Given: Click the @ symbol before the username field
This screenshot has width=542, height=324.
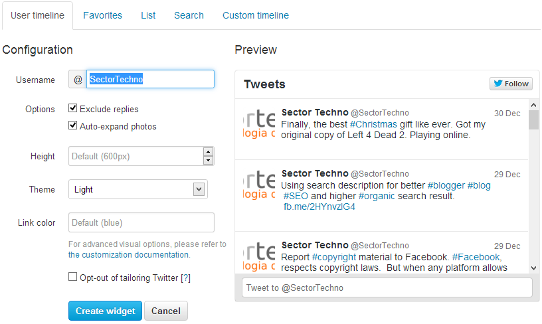Looking at the screenshot, I should coord(78,80).
